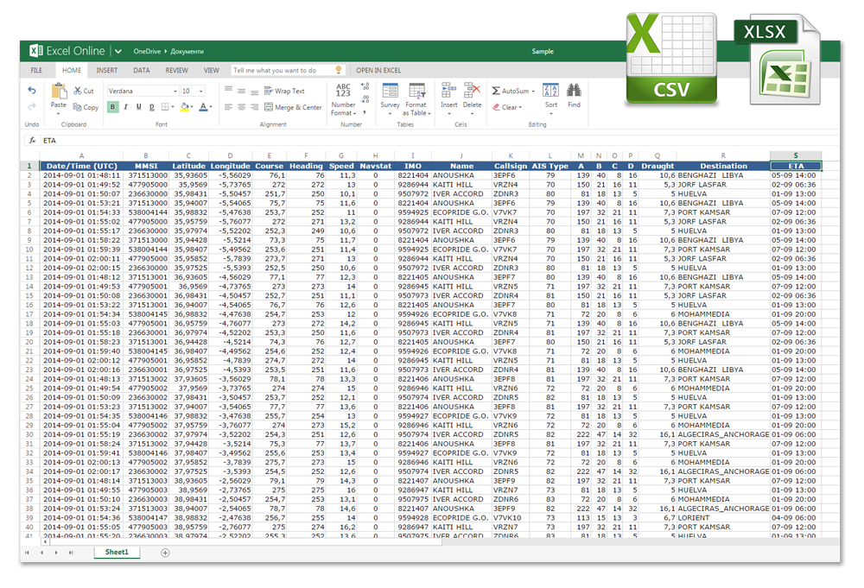Focus the Tell me what you want search box
The height and width of the screenshot is (588, 864).
coord(288,71)
